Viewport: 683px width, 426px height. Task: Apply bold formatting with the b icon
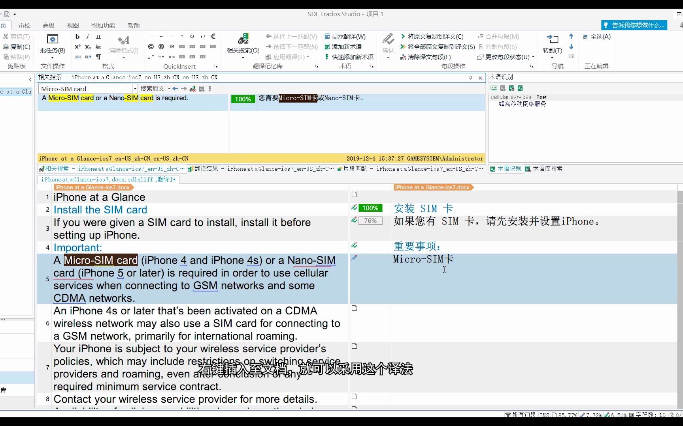(x=77, y=36)
